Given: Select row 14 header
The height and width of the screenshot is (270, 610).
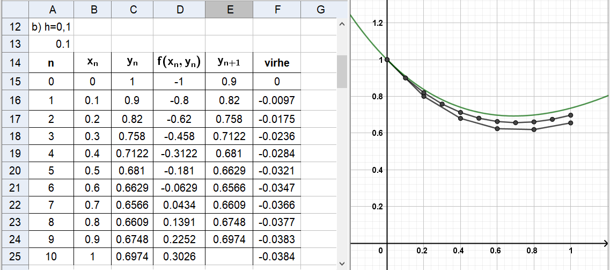Looking at the screenshot, I should (14, 63).
